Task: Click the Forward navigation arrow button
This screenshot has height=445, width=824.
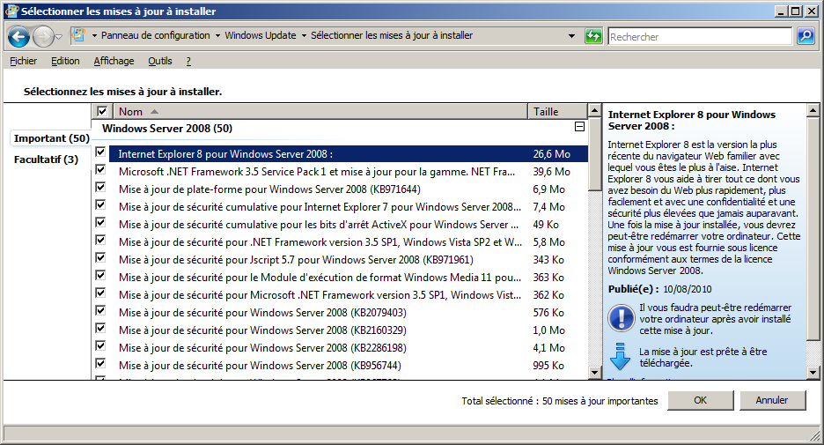Action: click(43, 36)
